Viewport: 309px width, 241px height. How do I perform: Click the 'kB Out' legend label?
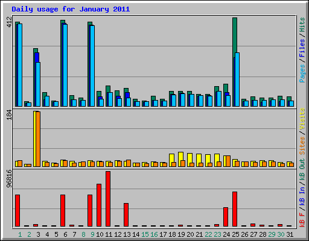click(x=302, y=170)
